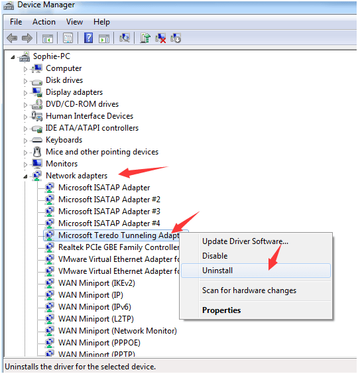358x374 pixels.
Task: Toggle the console tree pane icon
Action: tap(48, 38)
